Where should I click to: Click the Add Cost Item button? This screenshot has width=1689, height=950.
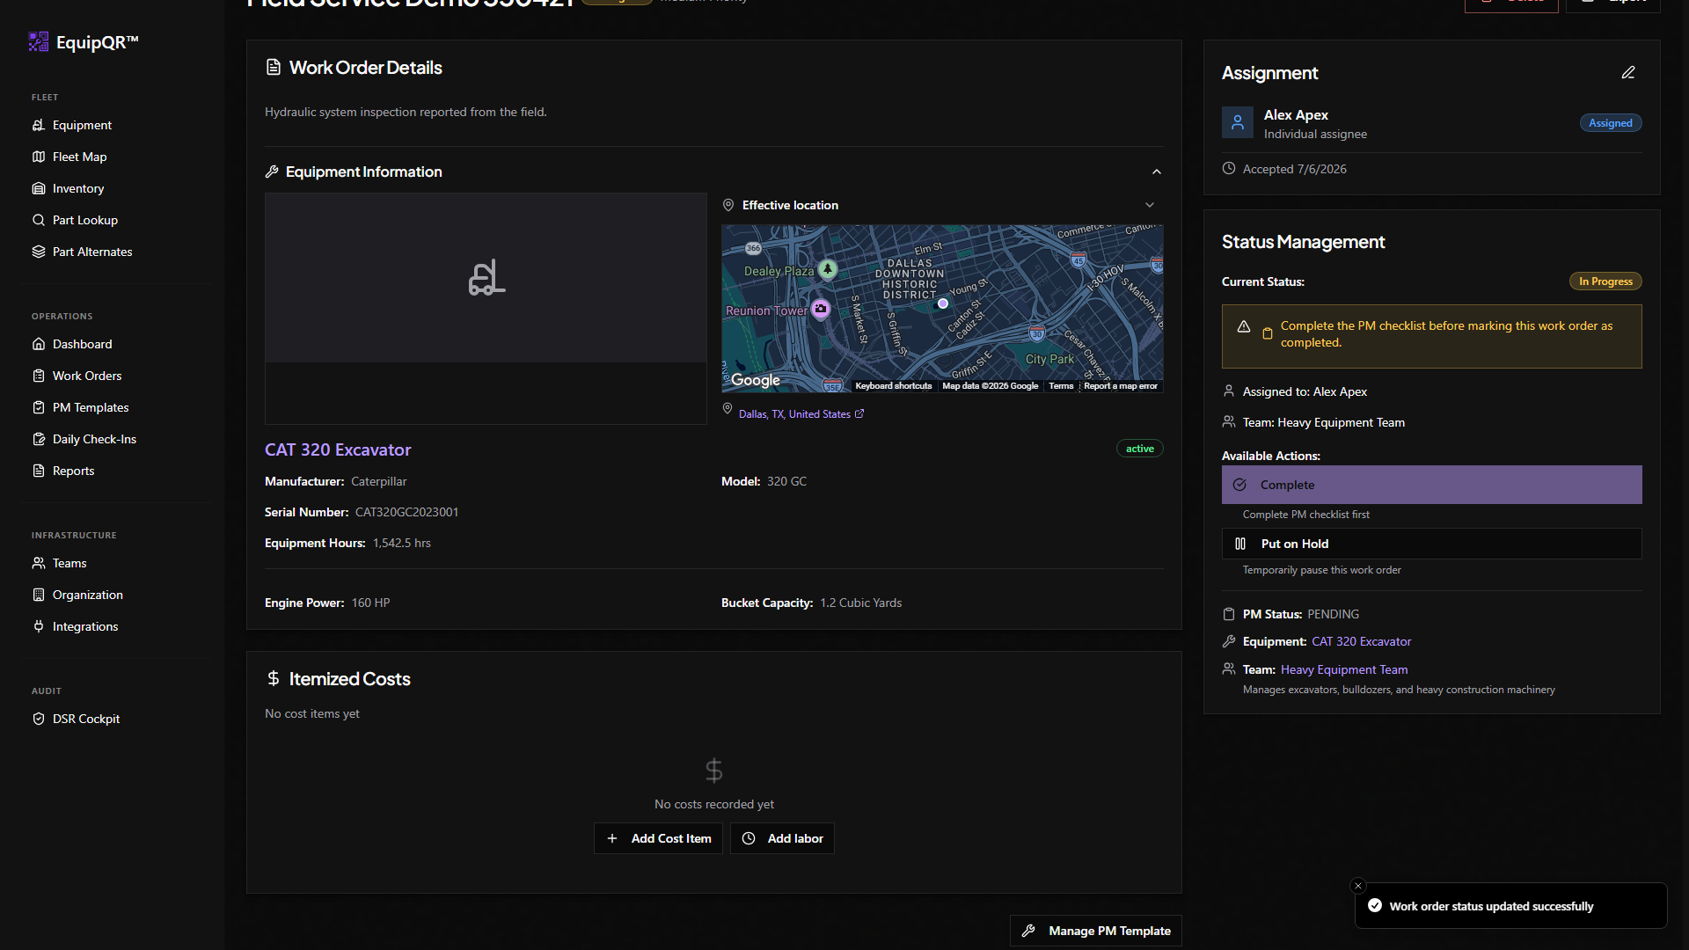[x=658, y=838]
